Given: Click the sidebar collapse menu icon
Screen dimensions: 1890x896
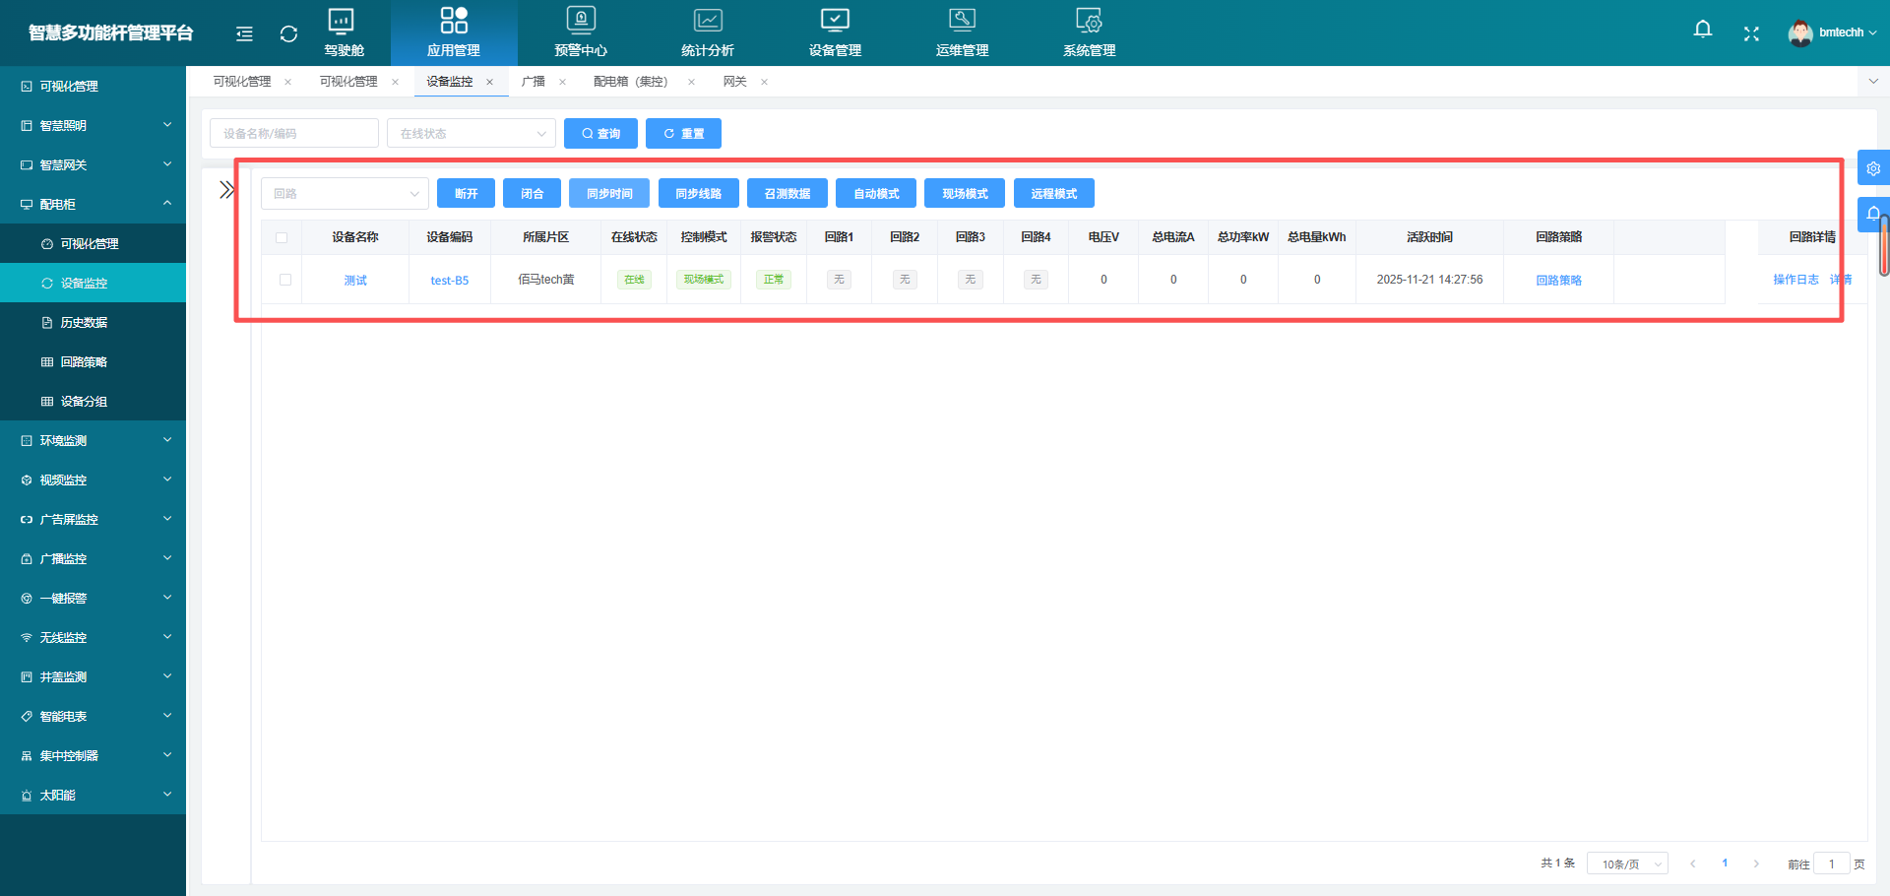Looking at the screenshot, I should (244, 33).
